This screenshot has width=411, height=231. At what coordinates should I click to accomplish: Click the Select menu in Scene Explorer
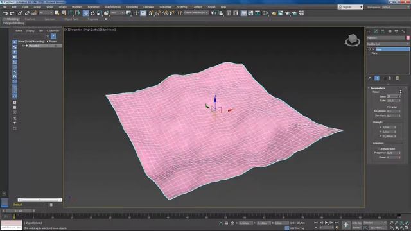pos(19,31)
